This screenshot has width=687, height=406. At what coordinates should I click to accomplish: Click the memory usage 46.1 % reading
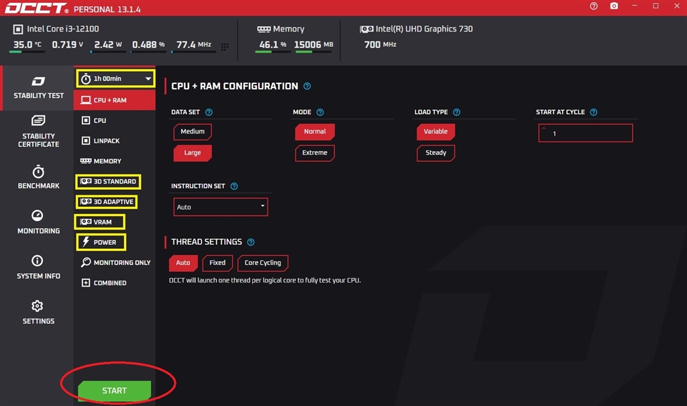272,45
